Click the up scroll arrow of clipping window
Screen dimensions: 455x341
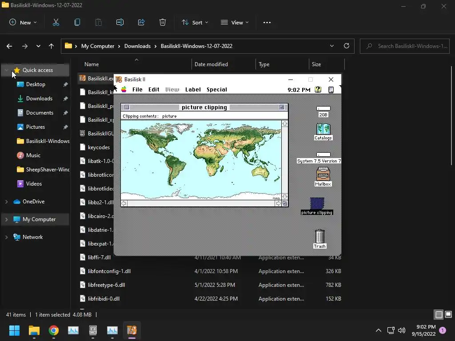tap(285, 124)
